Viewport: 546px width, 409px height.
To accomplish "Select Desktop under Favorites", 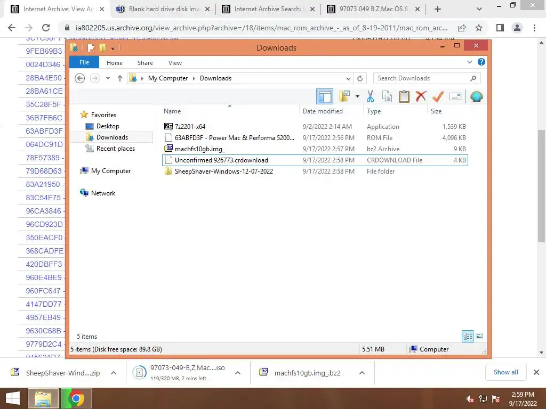I will click(108, 126).
